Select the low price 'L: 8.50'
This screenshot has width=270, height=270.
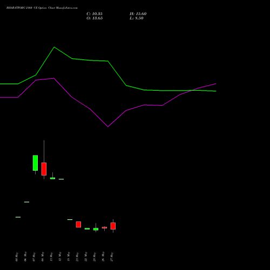point(137,18)
